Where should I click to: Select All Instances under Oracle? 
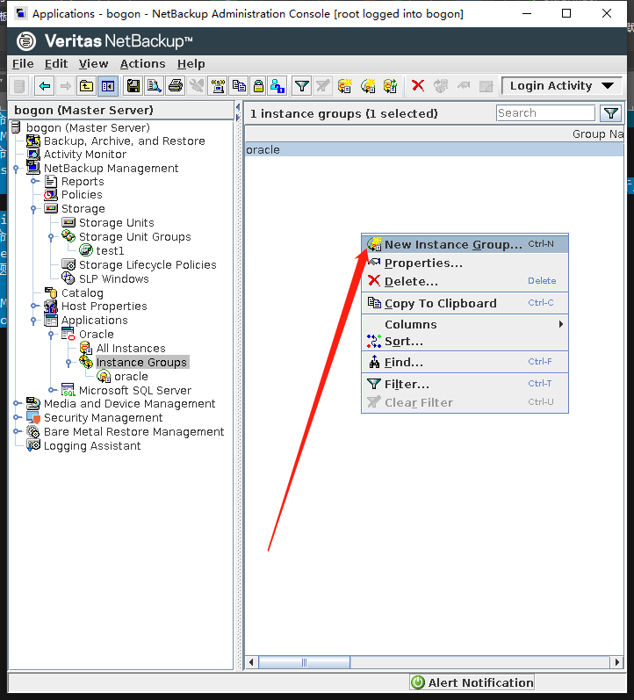click(131, 348)
